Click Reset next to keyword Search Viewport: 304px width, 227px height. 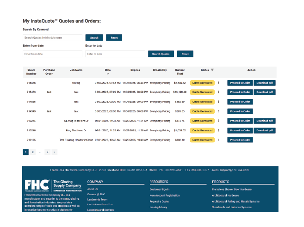coord(114,37)
